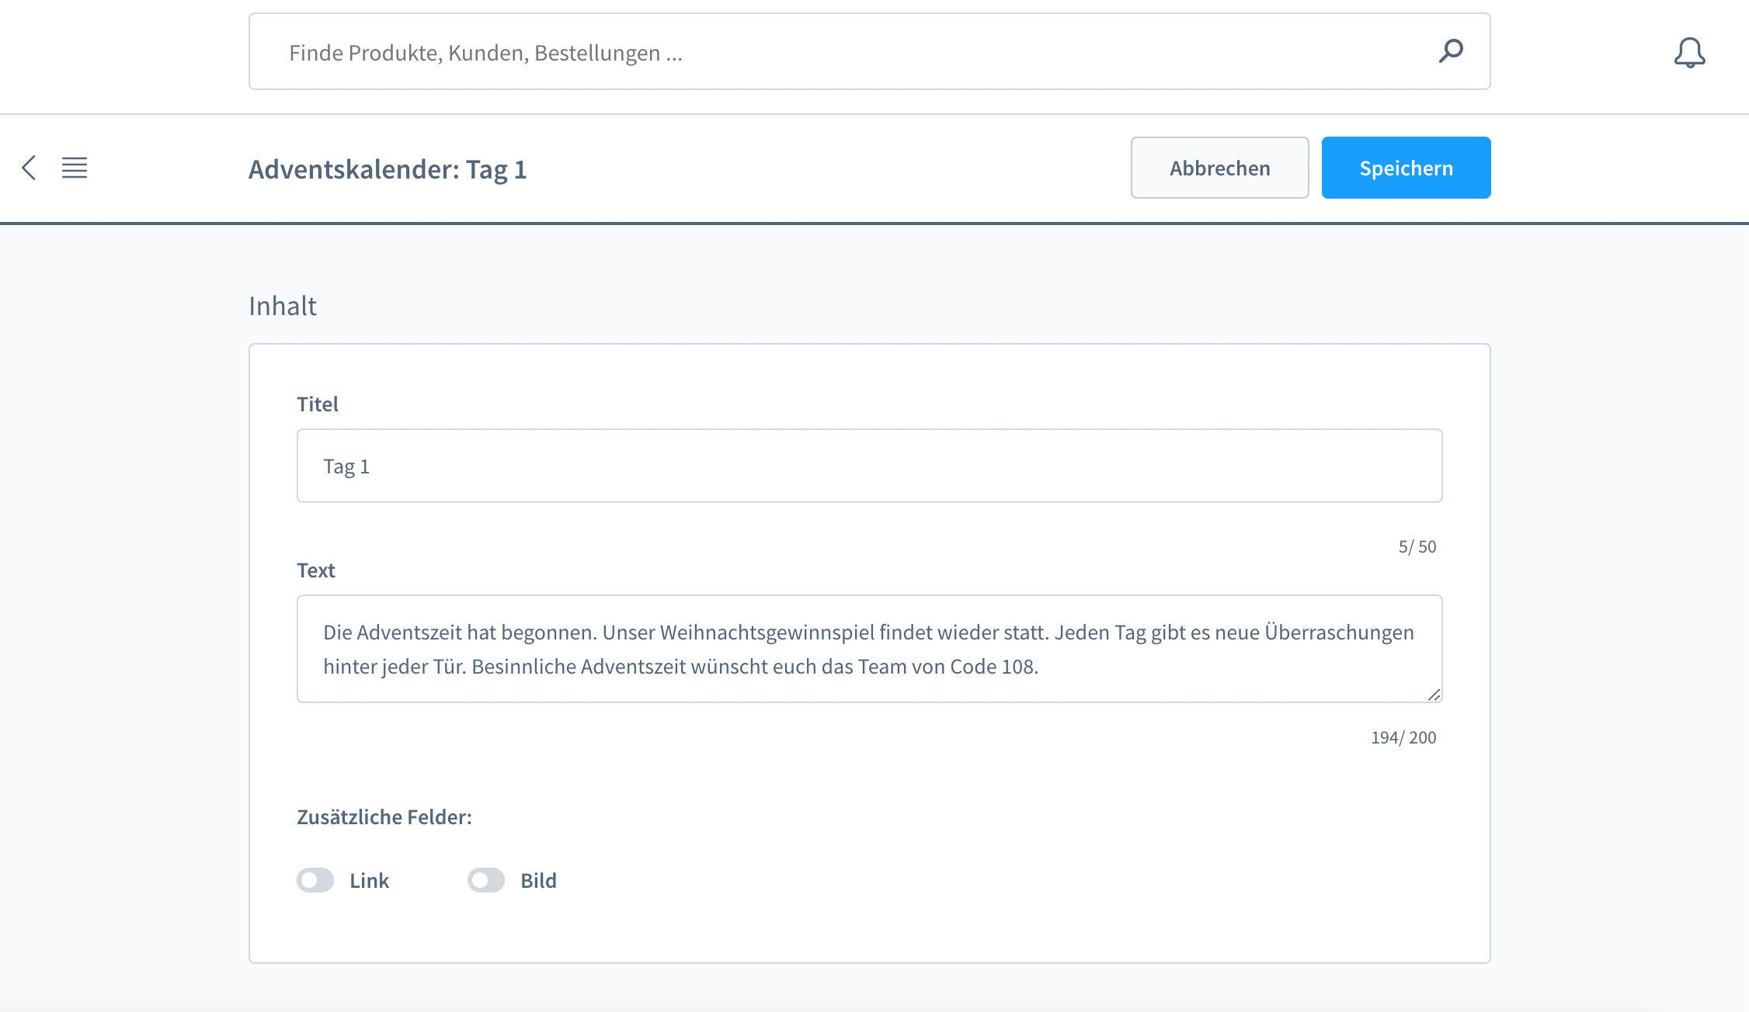Viewport: 1749px width, 1012px height.
Task: Save with the Speichern button
Action: [x=1406, y=168]
